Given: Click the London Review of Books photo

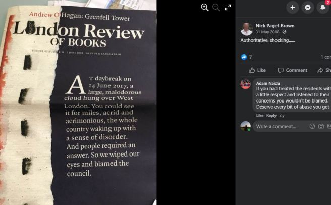Looking at the screenshot, I should coord(78,104).
